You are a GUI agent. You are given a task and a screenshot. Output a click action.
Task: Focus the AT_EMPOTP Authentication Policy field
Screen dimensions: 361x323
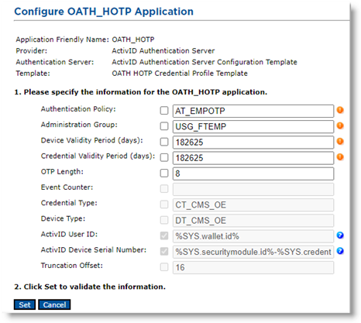point(253,111)
